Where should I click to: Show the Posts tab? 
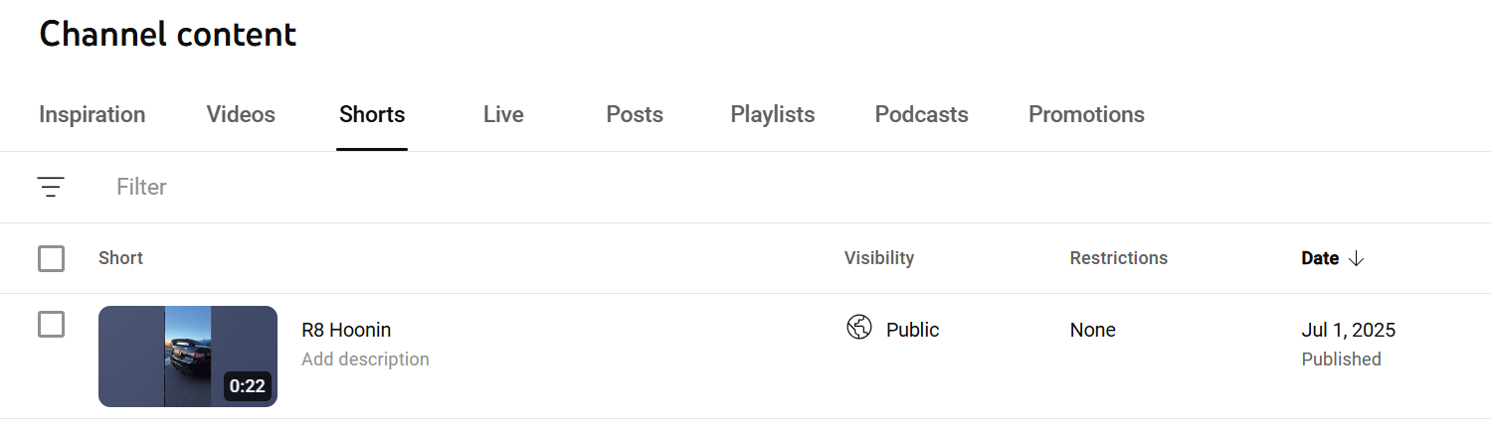pos(635,115)
